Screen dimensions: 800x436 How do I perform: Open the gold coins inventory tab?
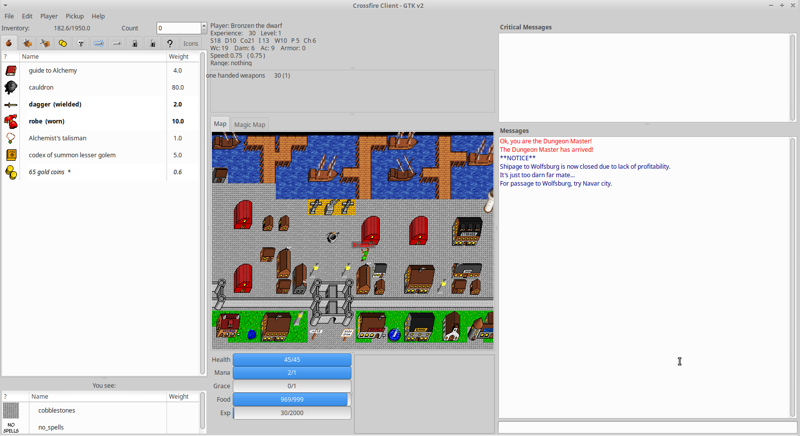(x=63, y=43)
